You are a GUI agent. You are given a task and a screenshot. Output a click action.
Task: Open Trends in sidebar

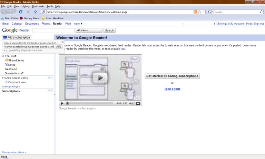(x=11, y=69)
